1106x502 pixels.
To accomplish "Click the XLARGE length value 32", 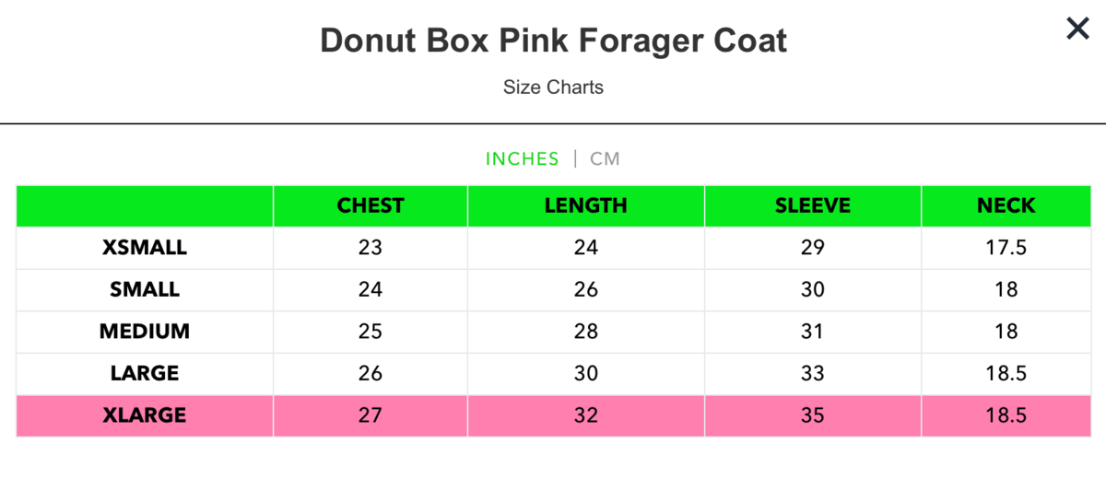I will [585, 415].
